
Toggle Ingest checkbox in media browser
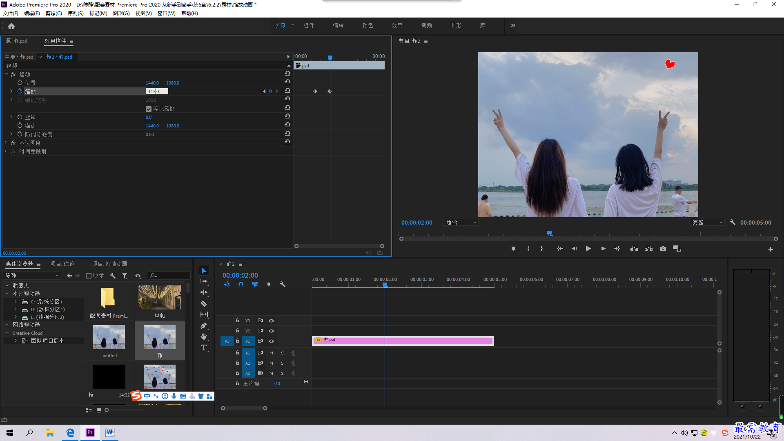[x=89, y=276]
